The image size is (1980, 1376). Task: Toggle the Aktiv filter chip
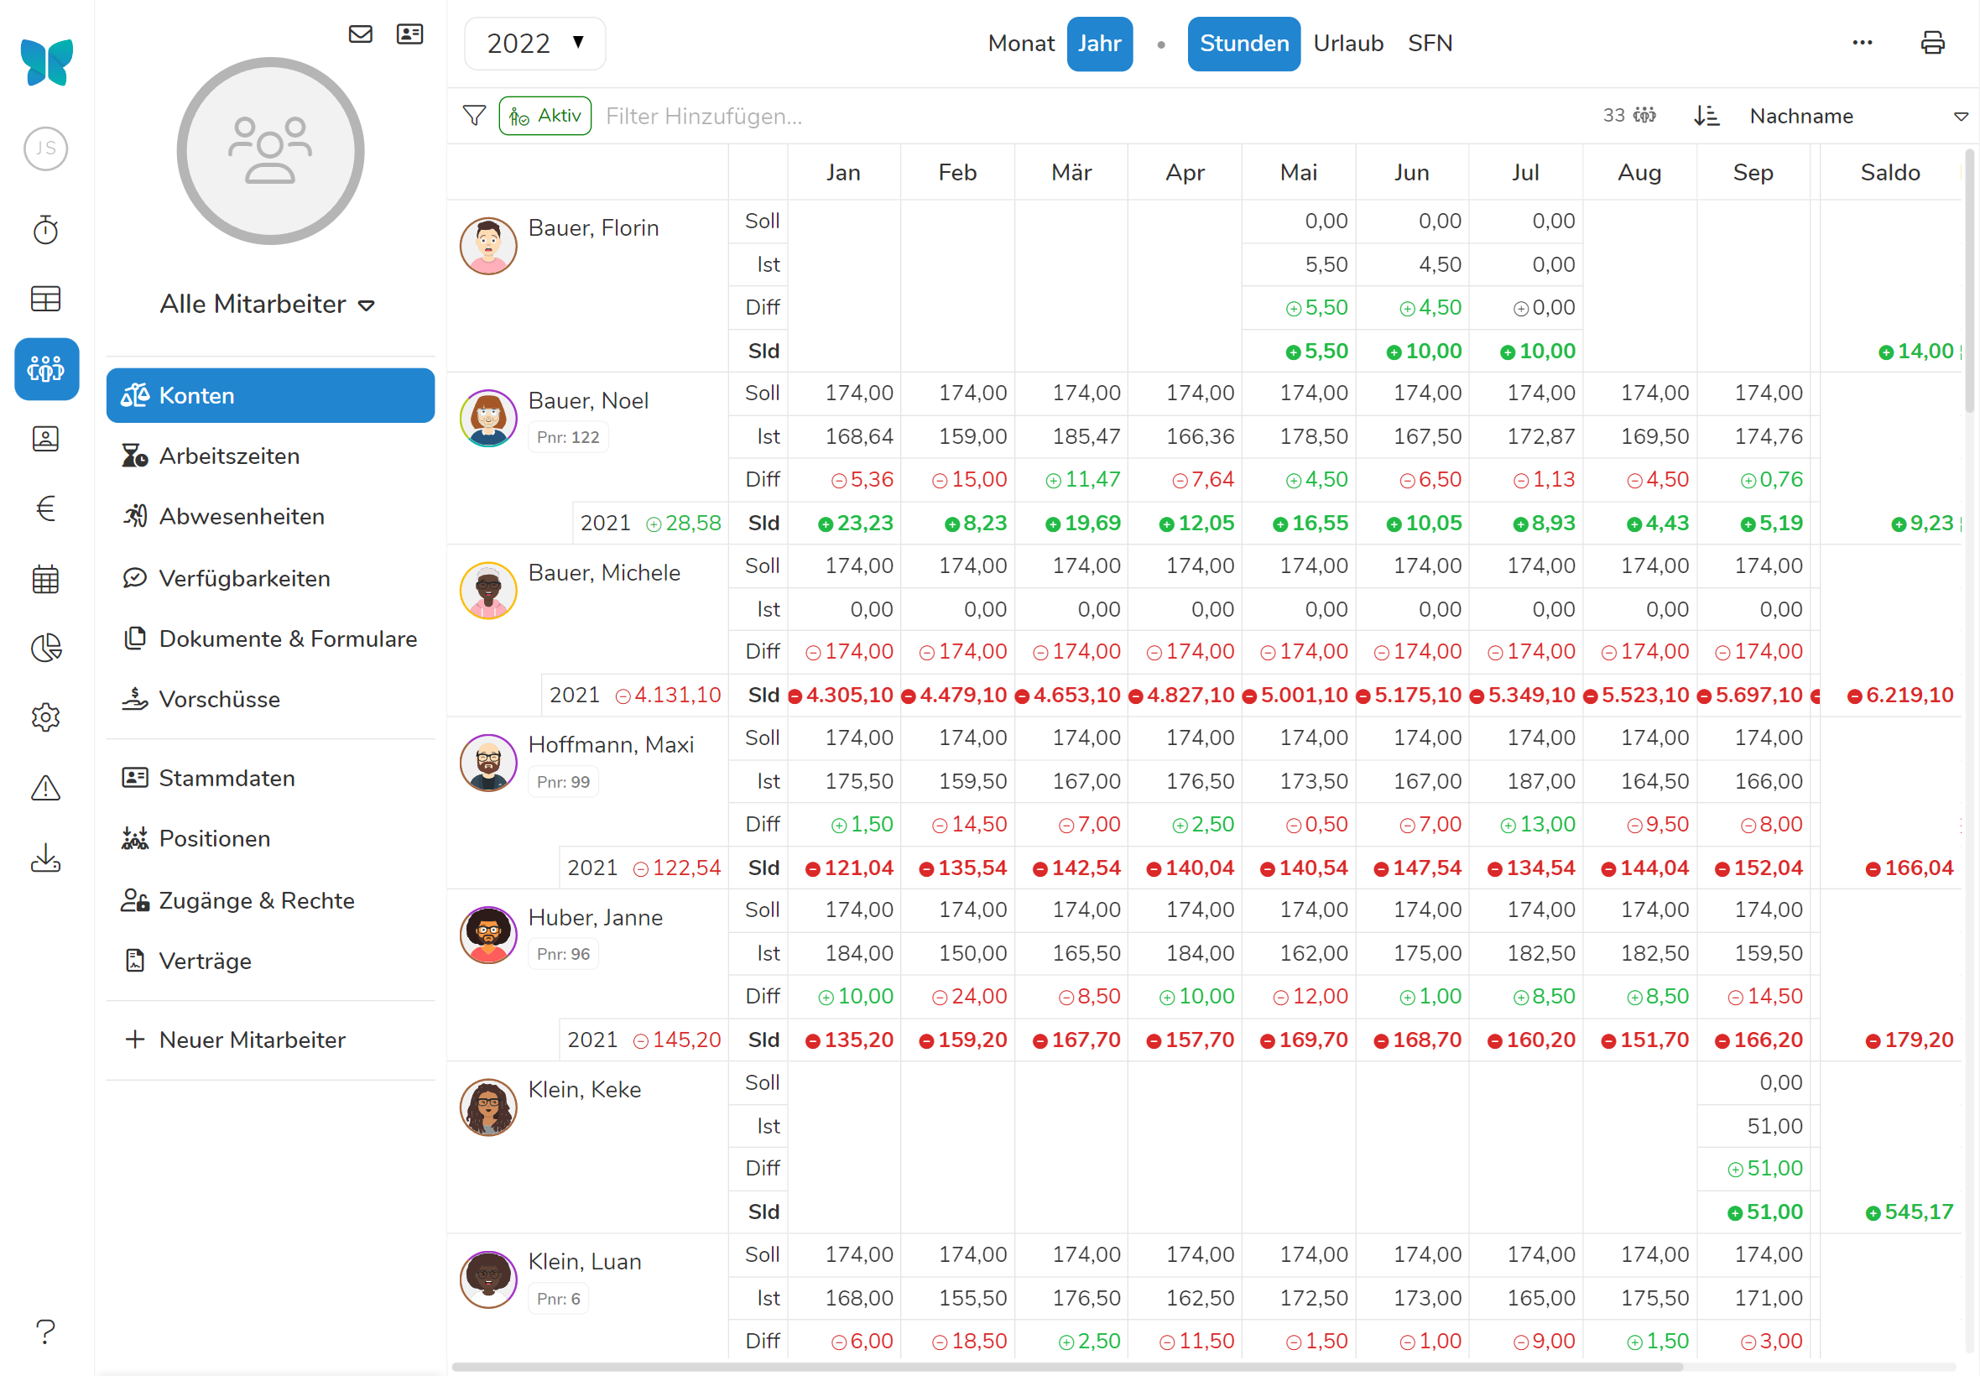544,116
